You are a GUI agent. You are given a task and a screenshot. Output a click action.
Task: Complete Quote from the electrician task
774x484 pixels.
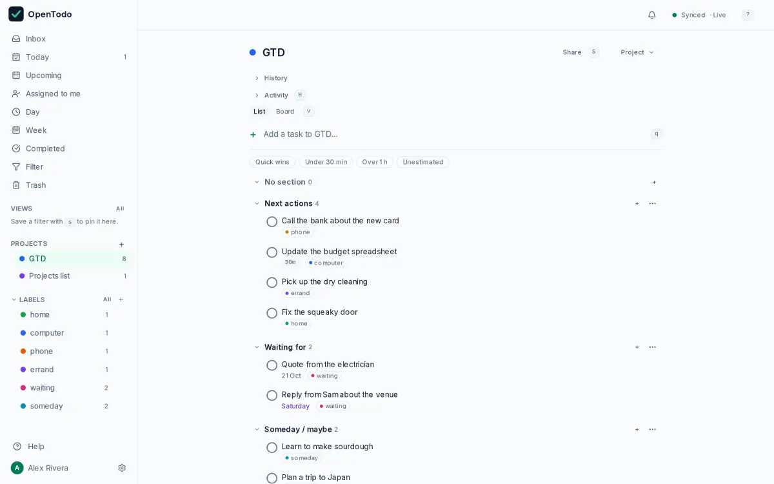(x=272, y=365)
